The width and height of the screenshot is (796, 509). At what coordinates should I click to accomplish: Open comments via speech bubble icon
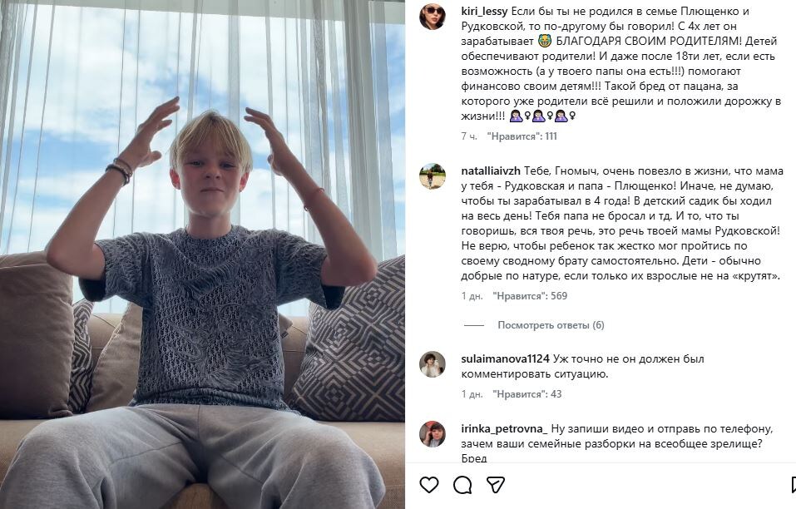(462, 484)
